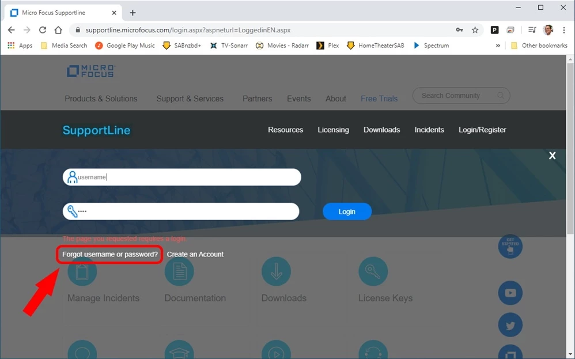Open a new browser tab with plus
575x359 pixels.
coord(133,13)
